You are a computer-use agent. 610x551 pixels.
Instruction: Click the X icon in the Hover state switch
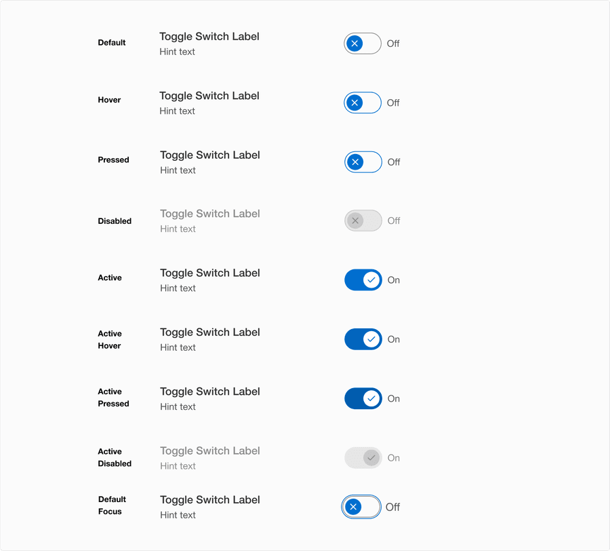(356, 102)
